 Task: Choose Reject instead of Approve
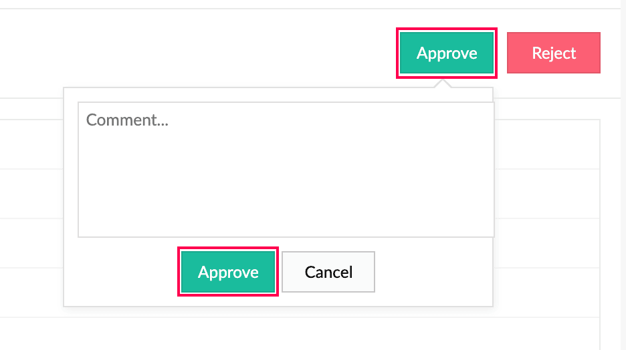click(x=553, y=53)
